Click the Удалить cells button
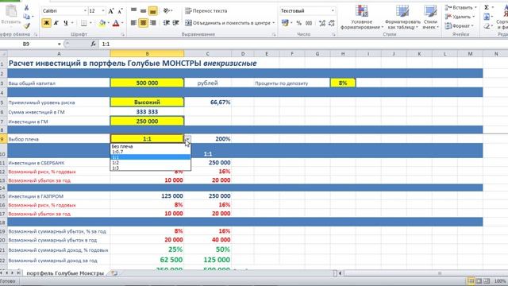Screen dimensions: 508x286 (x=460, y=17)
